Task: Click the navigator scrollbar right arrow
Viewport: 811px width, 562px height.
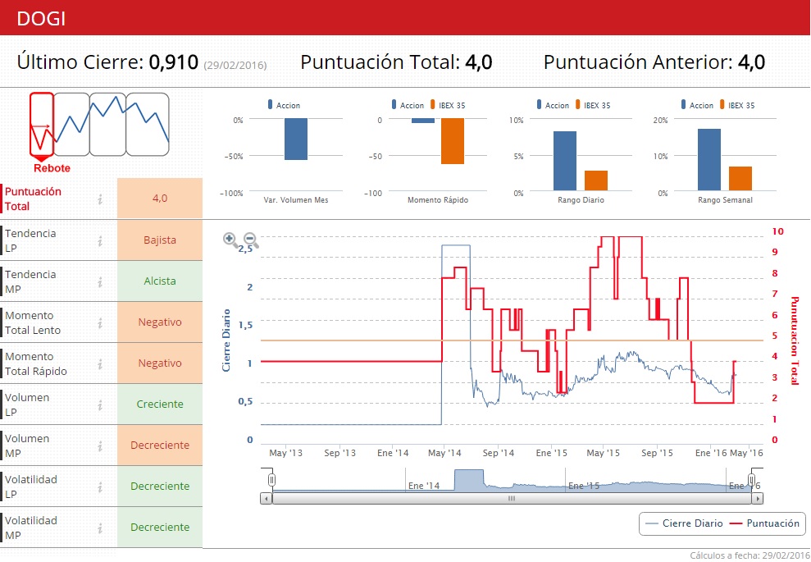Action: click(x=758, y=498)
